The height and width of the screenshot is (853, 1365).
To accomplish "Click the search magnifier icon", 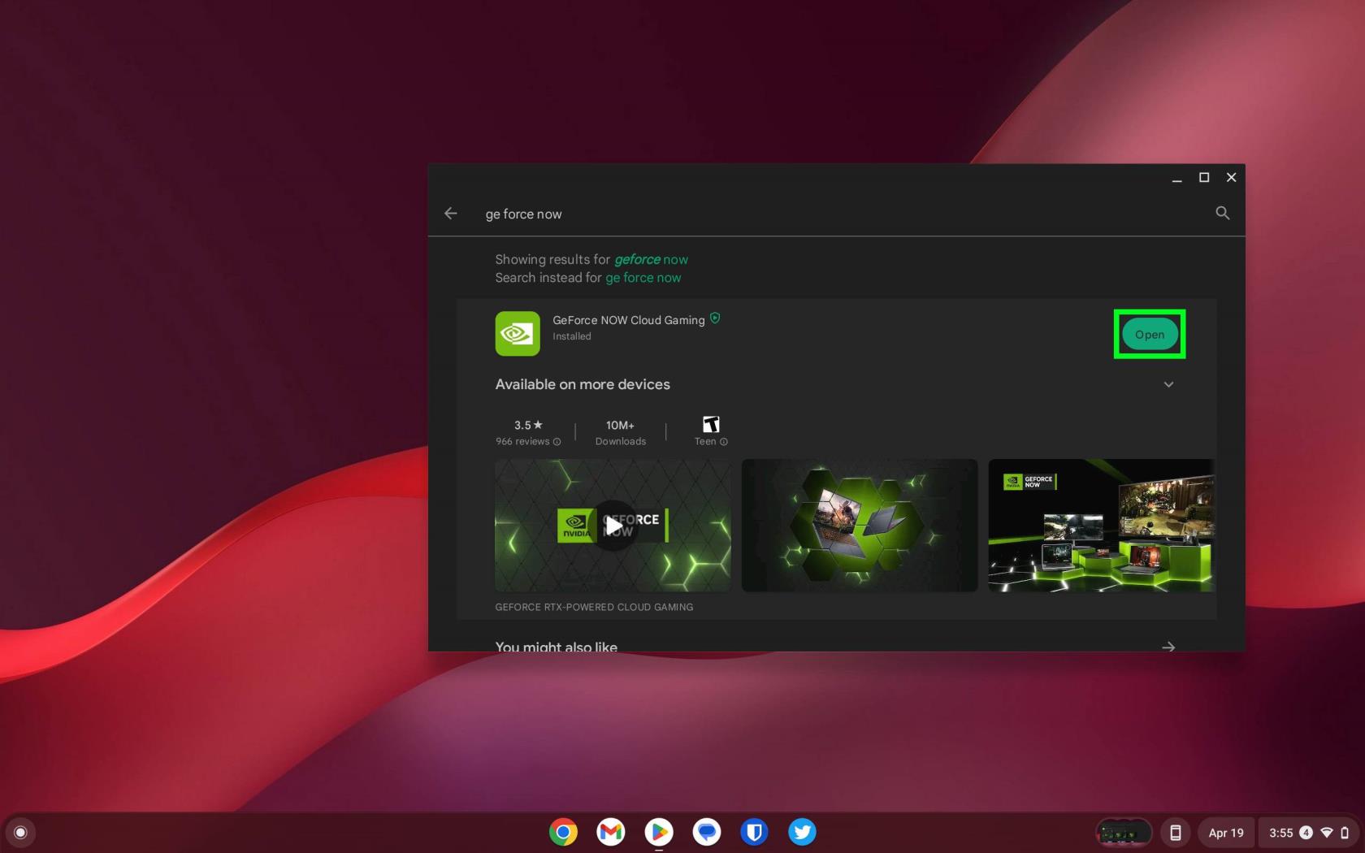I will (x=1222, y=213).
